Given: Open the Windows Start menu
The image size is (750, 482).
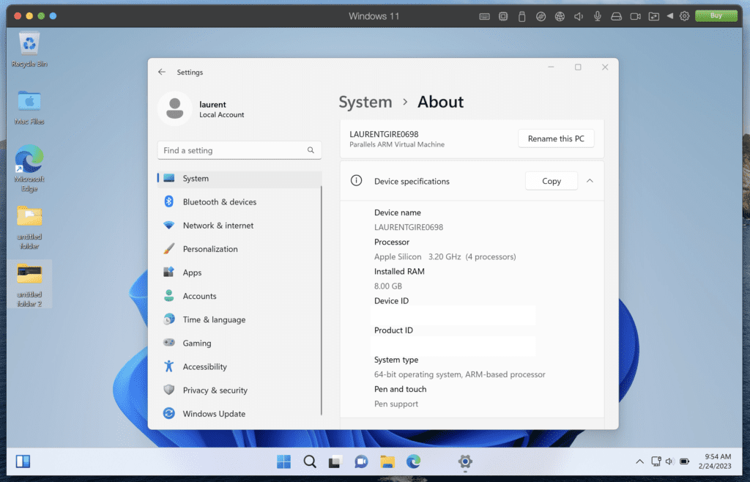Looking at the screenshot, I should [283, 461].
